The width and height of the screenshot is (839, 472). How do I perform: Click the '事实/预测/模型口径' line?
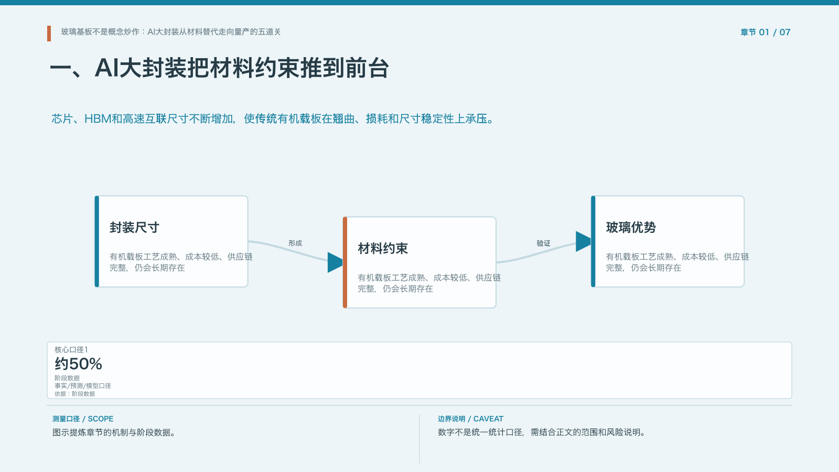coord(83,386)
